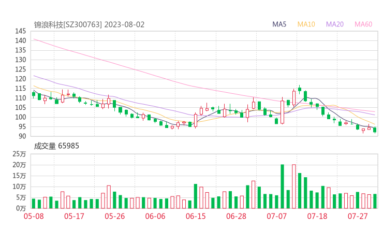Viewport: 383px width, 228px height.
Task: Click the chart title 锦浪科技[SZ300763] 2023-08-02
Action: coord(89,25)
